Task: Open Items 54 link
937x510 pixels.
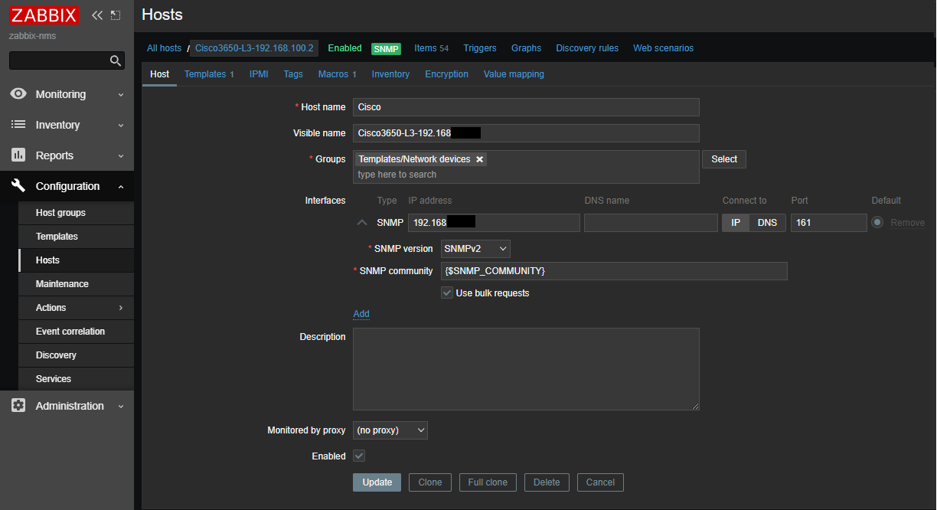Action: pos(431,48)
